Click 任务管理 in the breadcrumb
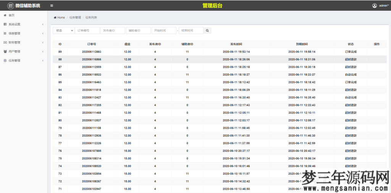 75,18
